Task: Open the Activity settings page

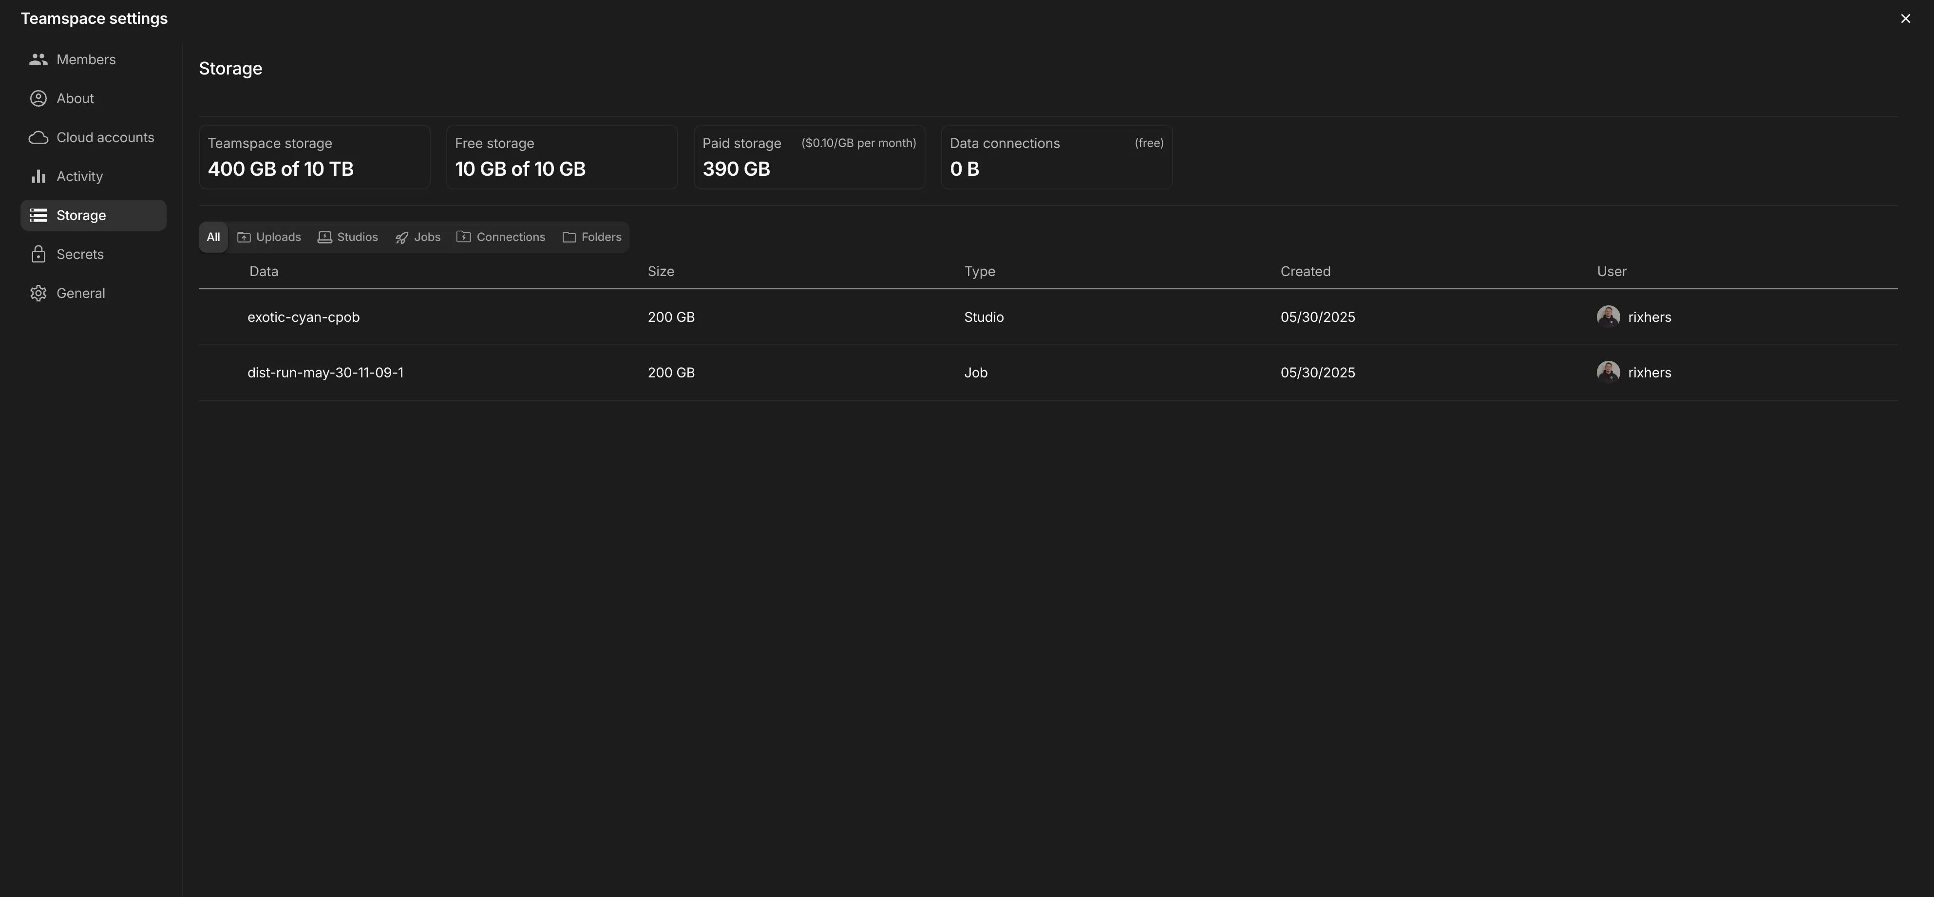Action: coord(93,176)
